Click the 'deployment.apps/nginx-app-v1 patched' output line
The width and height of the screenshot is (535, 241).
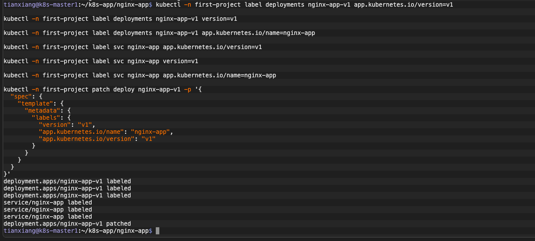pos(67,224)
